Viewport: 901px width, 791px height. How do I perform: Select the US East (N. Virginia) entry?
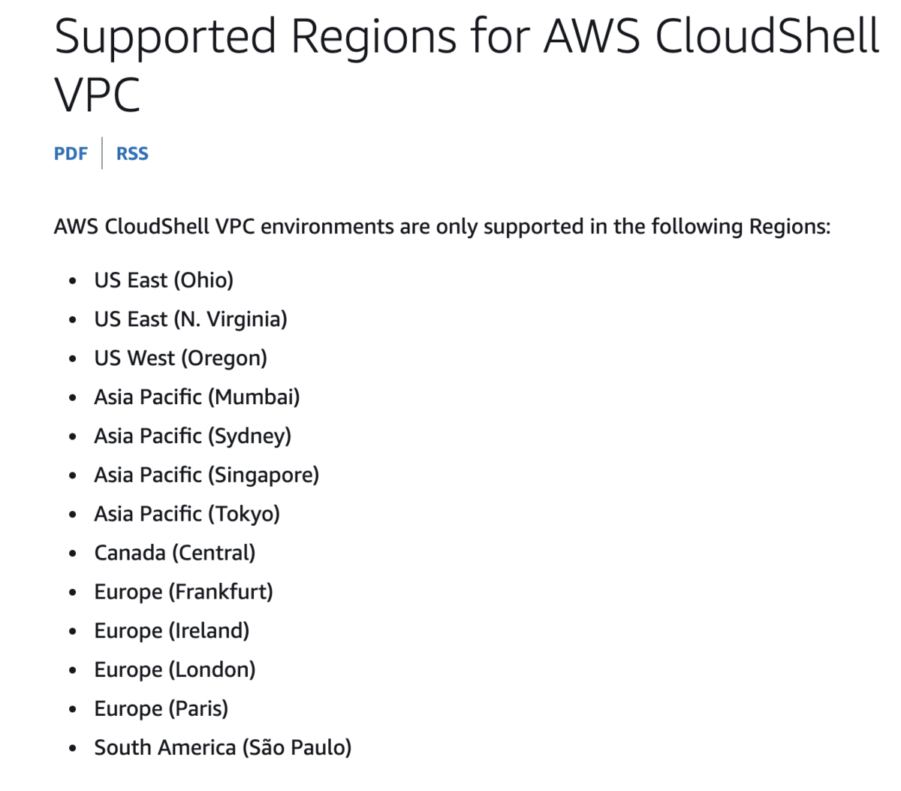click(191, 319)
